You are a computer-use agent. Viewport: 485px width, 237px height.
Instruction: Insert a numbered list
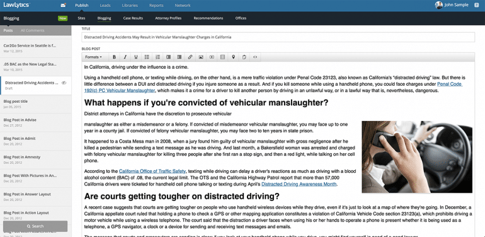pos(157,57)
